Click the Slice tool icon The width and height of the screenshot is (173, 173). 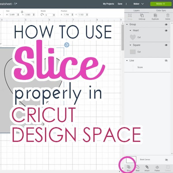[x=129, y=167]
